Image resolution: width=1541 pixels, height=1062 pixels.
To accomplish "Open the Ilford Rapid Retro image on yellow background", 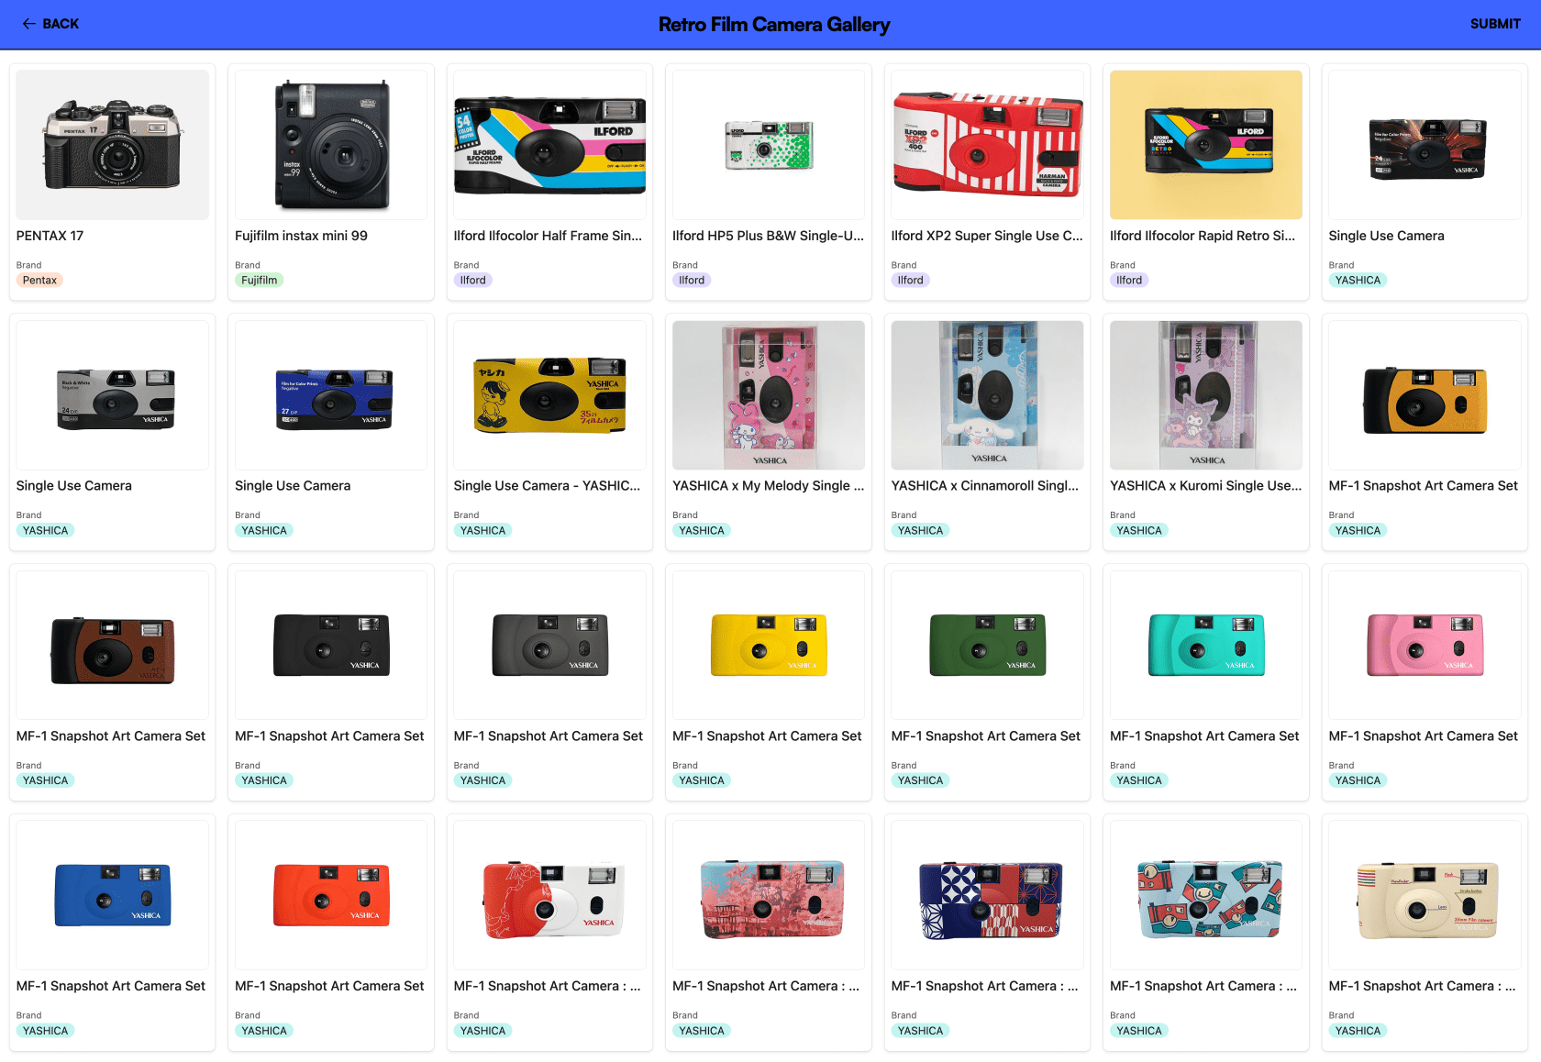I will coord(1206,145).
